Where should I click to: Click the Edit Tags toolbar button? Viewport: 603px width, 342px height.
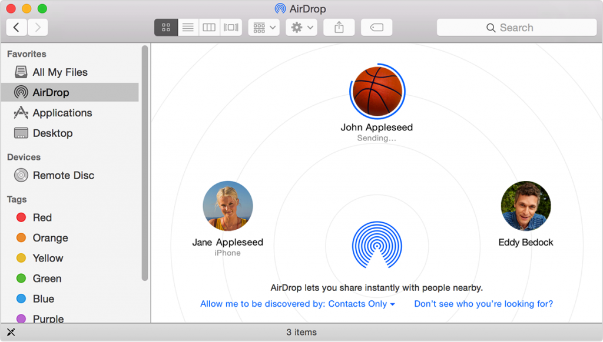click(x=376, y=26)
